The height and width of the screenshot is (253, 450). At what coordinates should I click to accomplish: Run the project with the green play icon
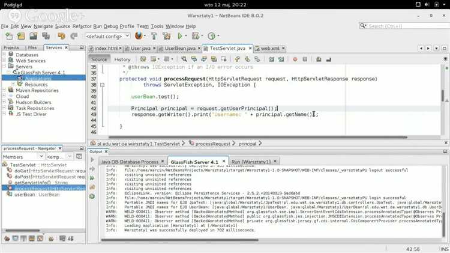[x=179, y=37]
